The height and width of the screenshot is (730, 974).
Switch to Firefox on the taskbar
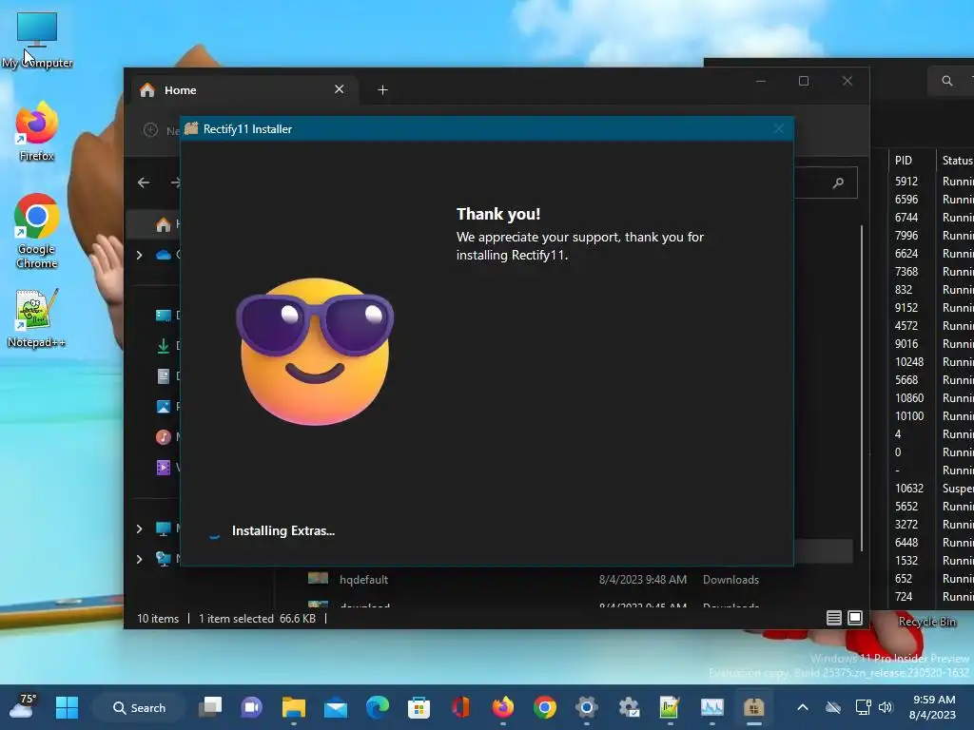[x=502, y=707]
